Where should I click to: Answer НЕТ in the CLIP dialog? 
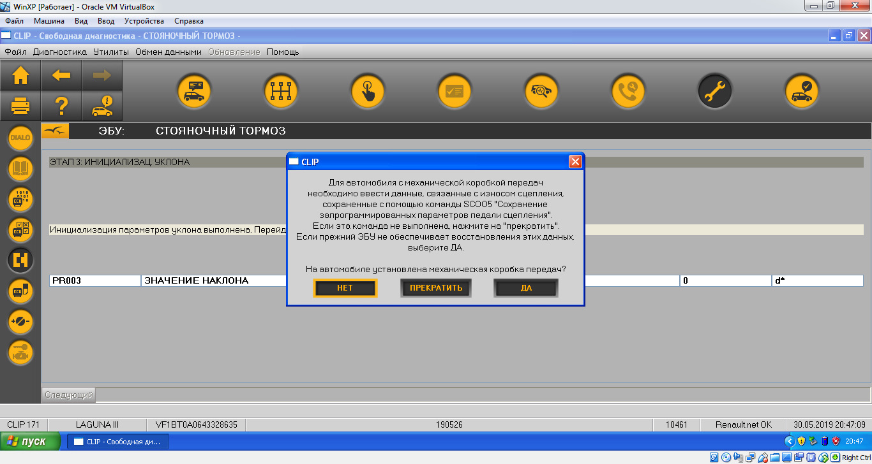(345, 288)
